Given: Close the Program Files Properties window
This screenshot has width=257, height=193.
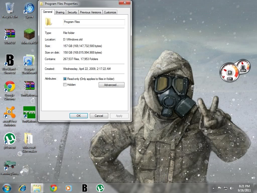Looking at the screenshot, I should point(124,3).
